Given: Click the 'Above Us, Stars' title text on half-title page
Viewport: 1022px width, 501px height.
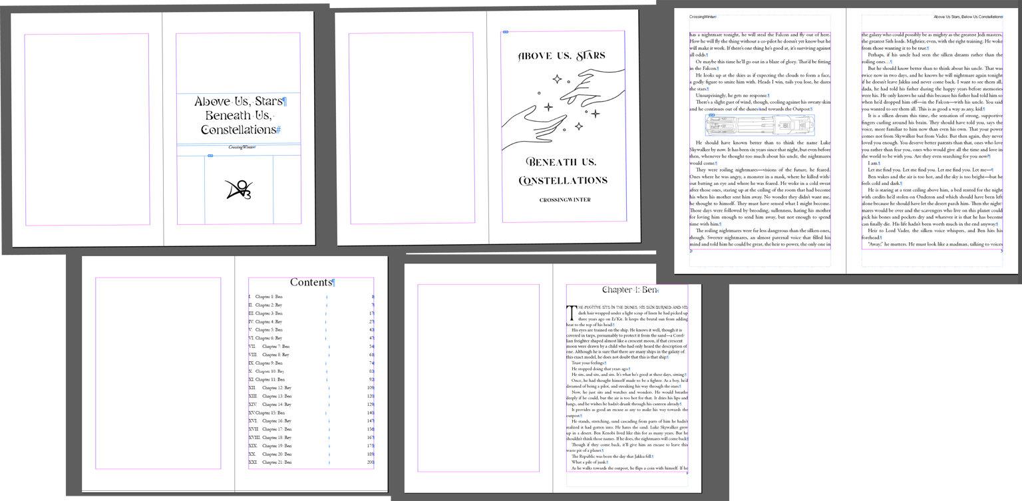Looking at the screenshot, I should [239, 102].
